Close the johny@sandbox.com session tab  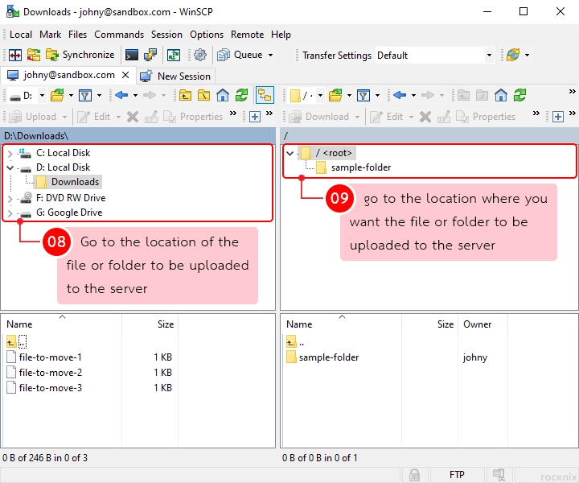125,75
